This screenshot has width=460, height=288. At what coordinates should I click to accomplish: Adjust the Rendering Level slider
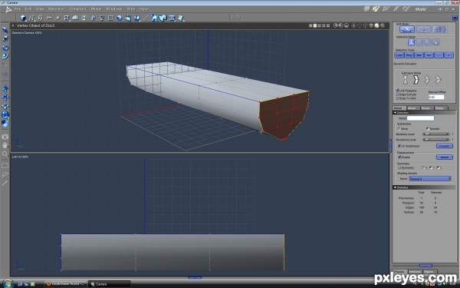point(436,140)
